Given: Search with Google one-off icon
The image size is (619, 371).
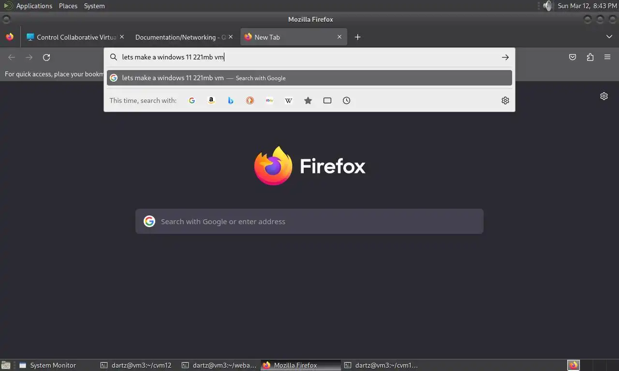Looking at the screenshot, I should coord(192,100).
